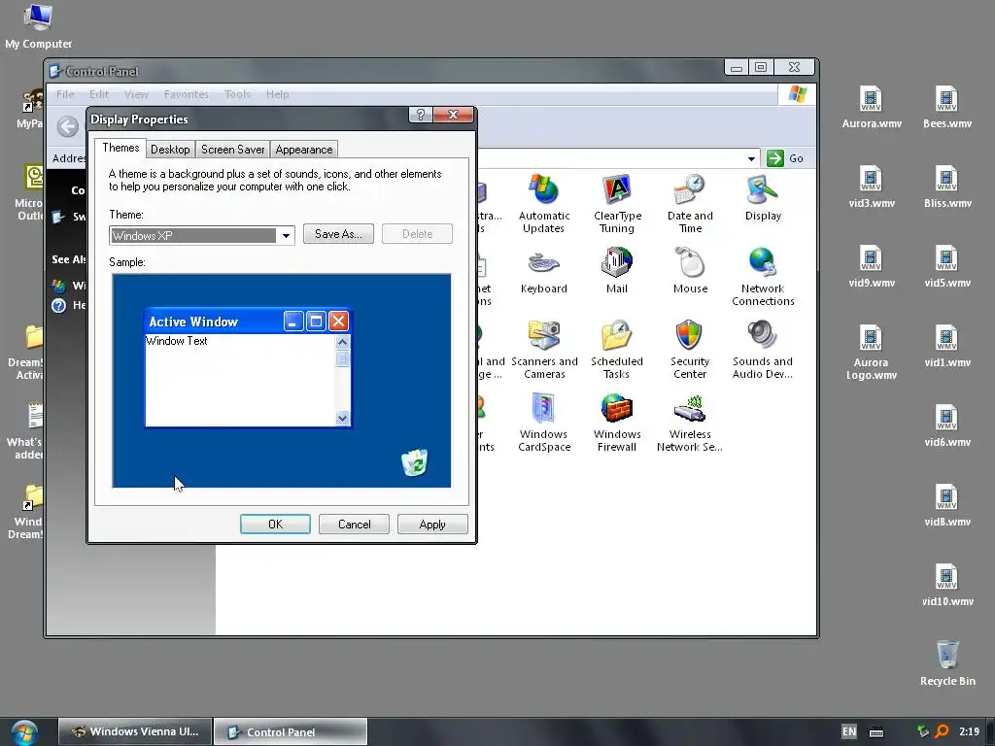Select My Computer desktop icon

(38, 26)
